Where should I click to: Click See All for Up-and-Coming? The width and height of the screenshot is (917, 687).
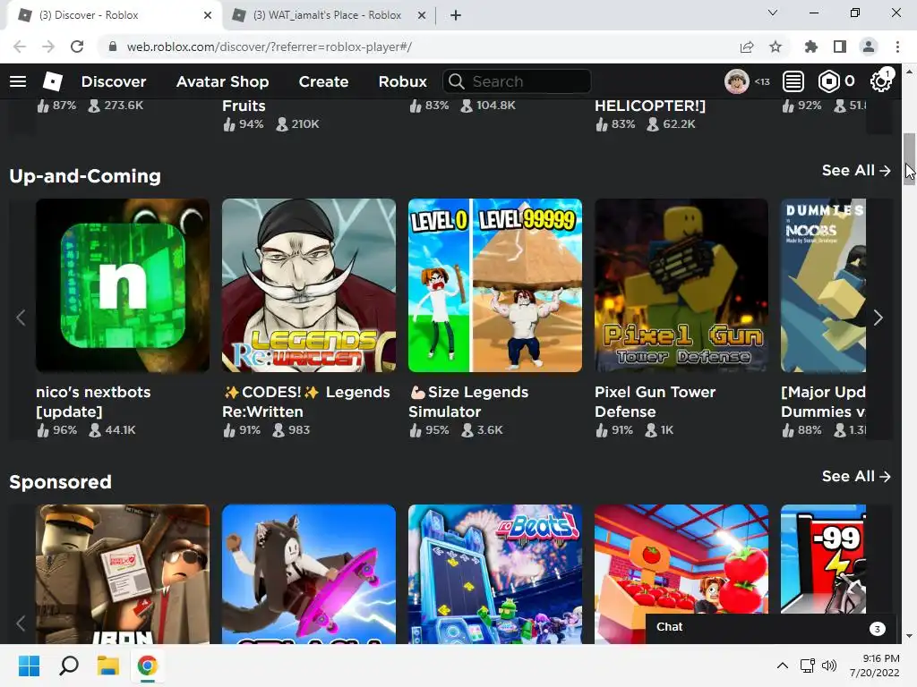coord(856,170)
